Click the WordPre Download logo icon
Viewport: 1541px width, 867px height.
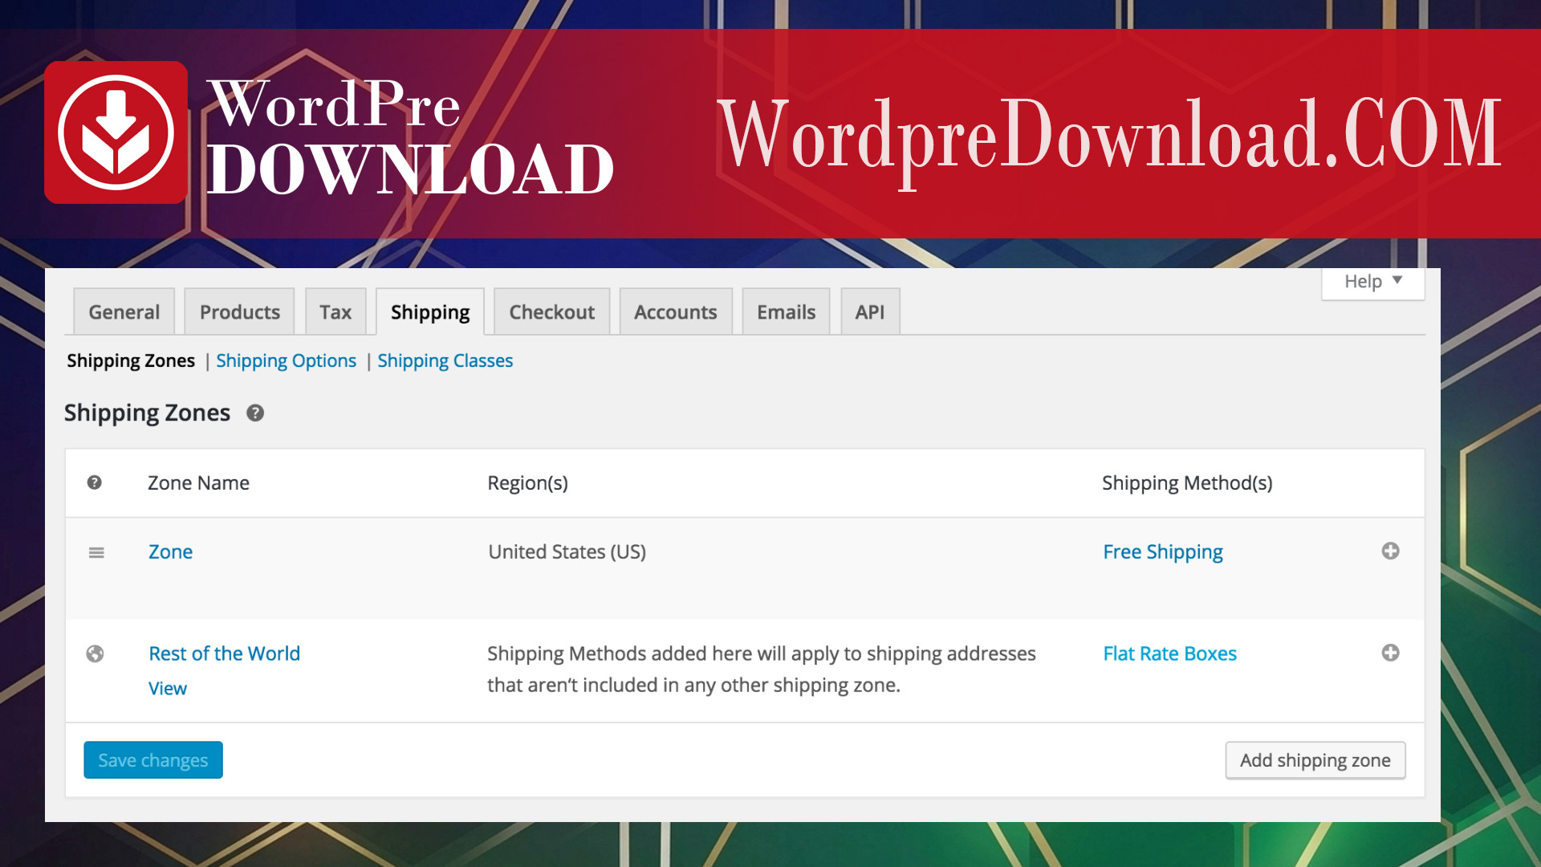(116, 132)
